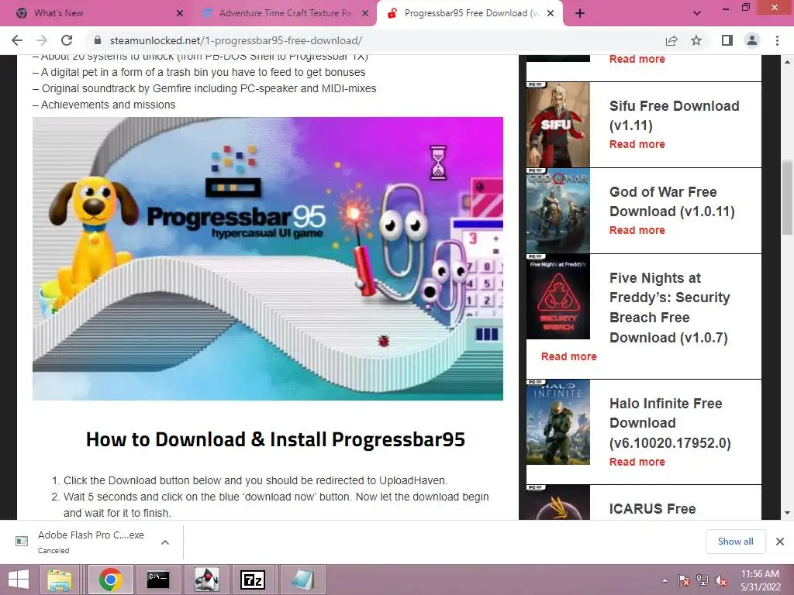Go back to the previous page
Viewport: 794px width, 595px height.
(x=17, y=40)
